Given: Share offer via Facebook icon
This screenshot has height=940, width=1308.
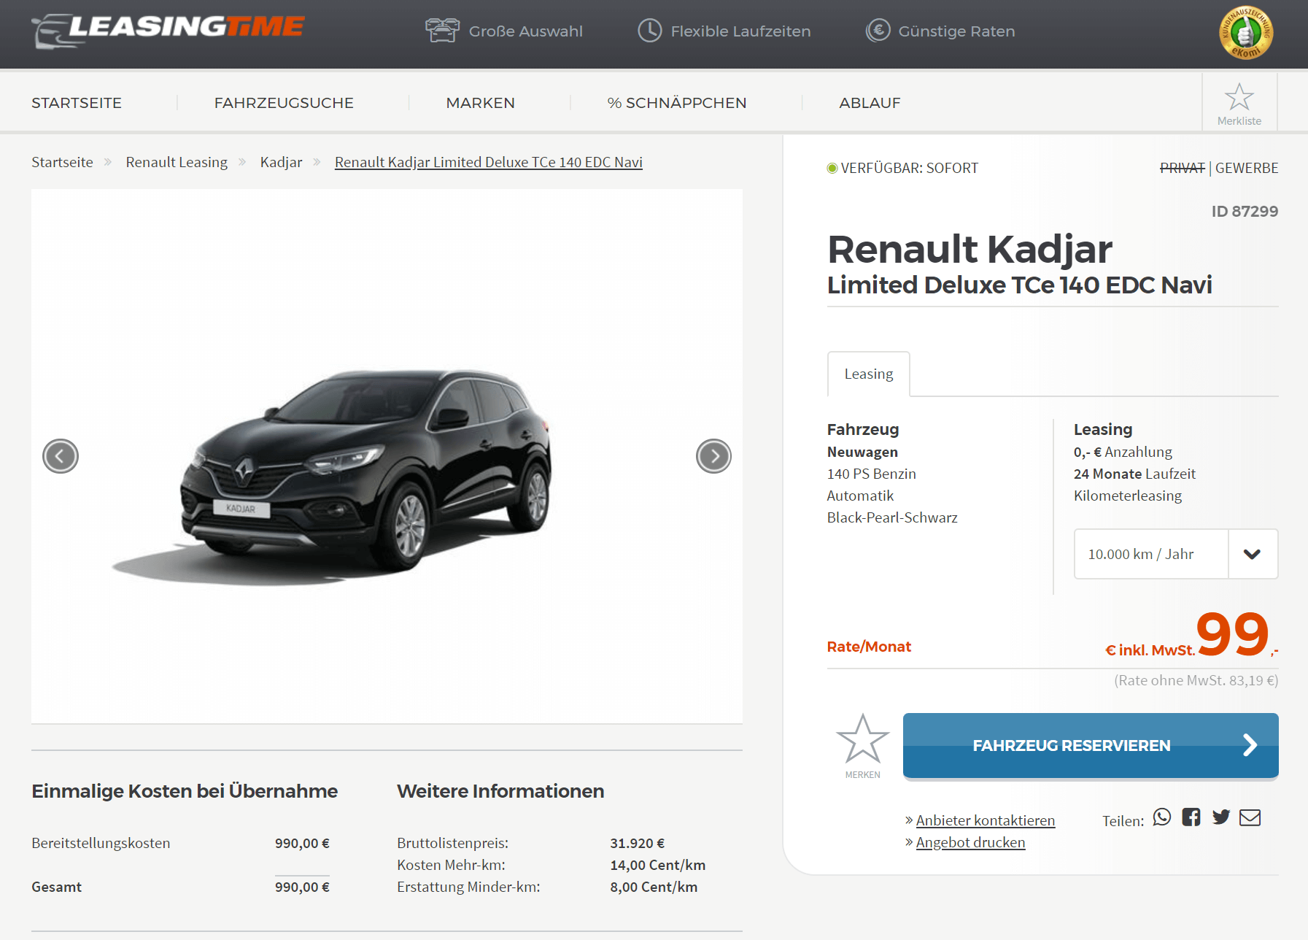Looking at the screenshot, I should pyautogui.click(x=1191, y=817).
